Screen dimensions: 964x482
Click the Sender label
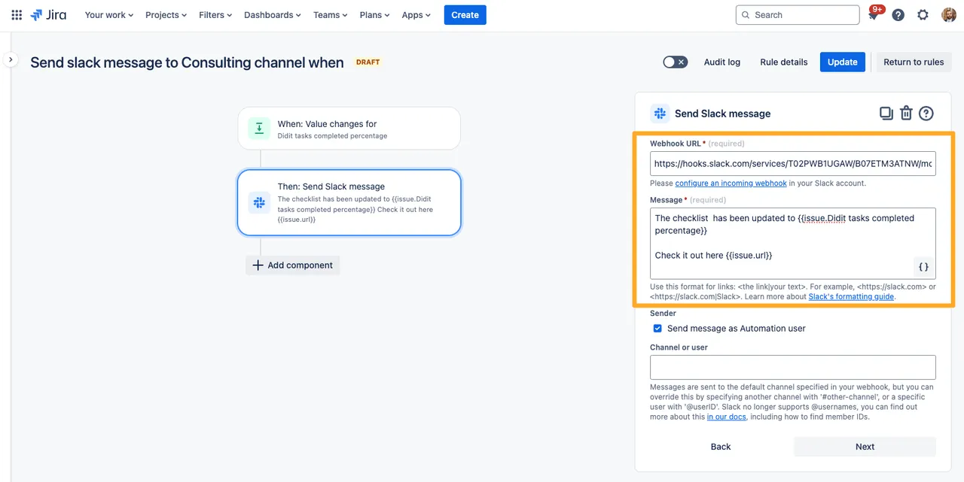(663, 314)
